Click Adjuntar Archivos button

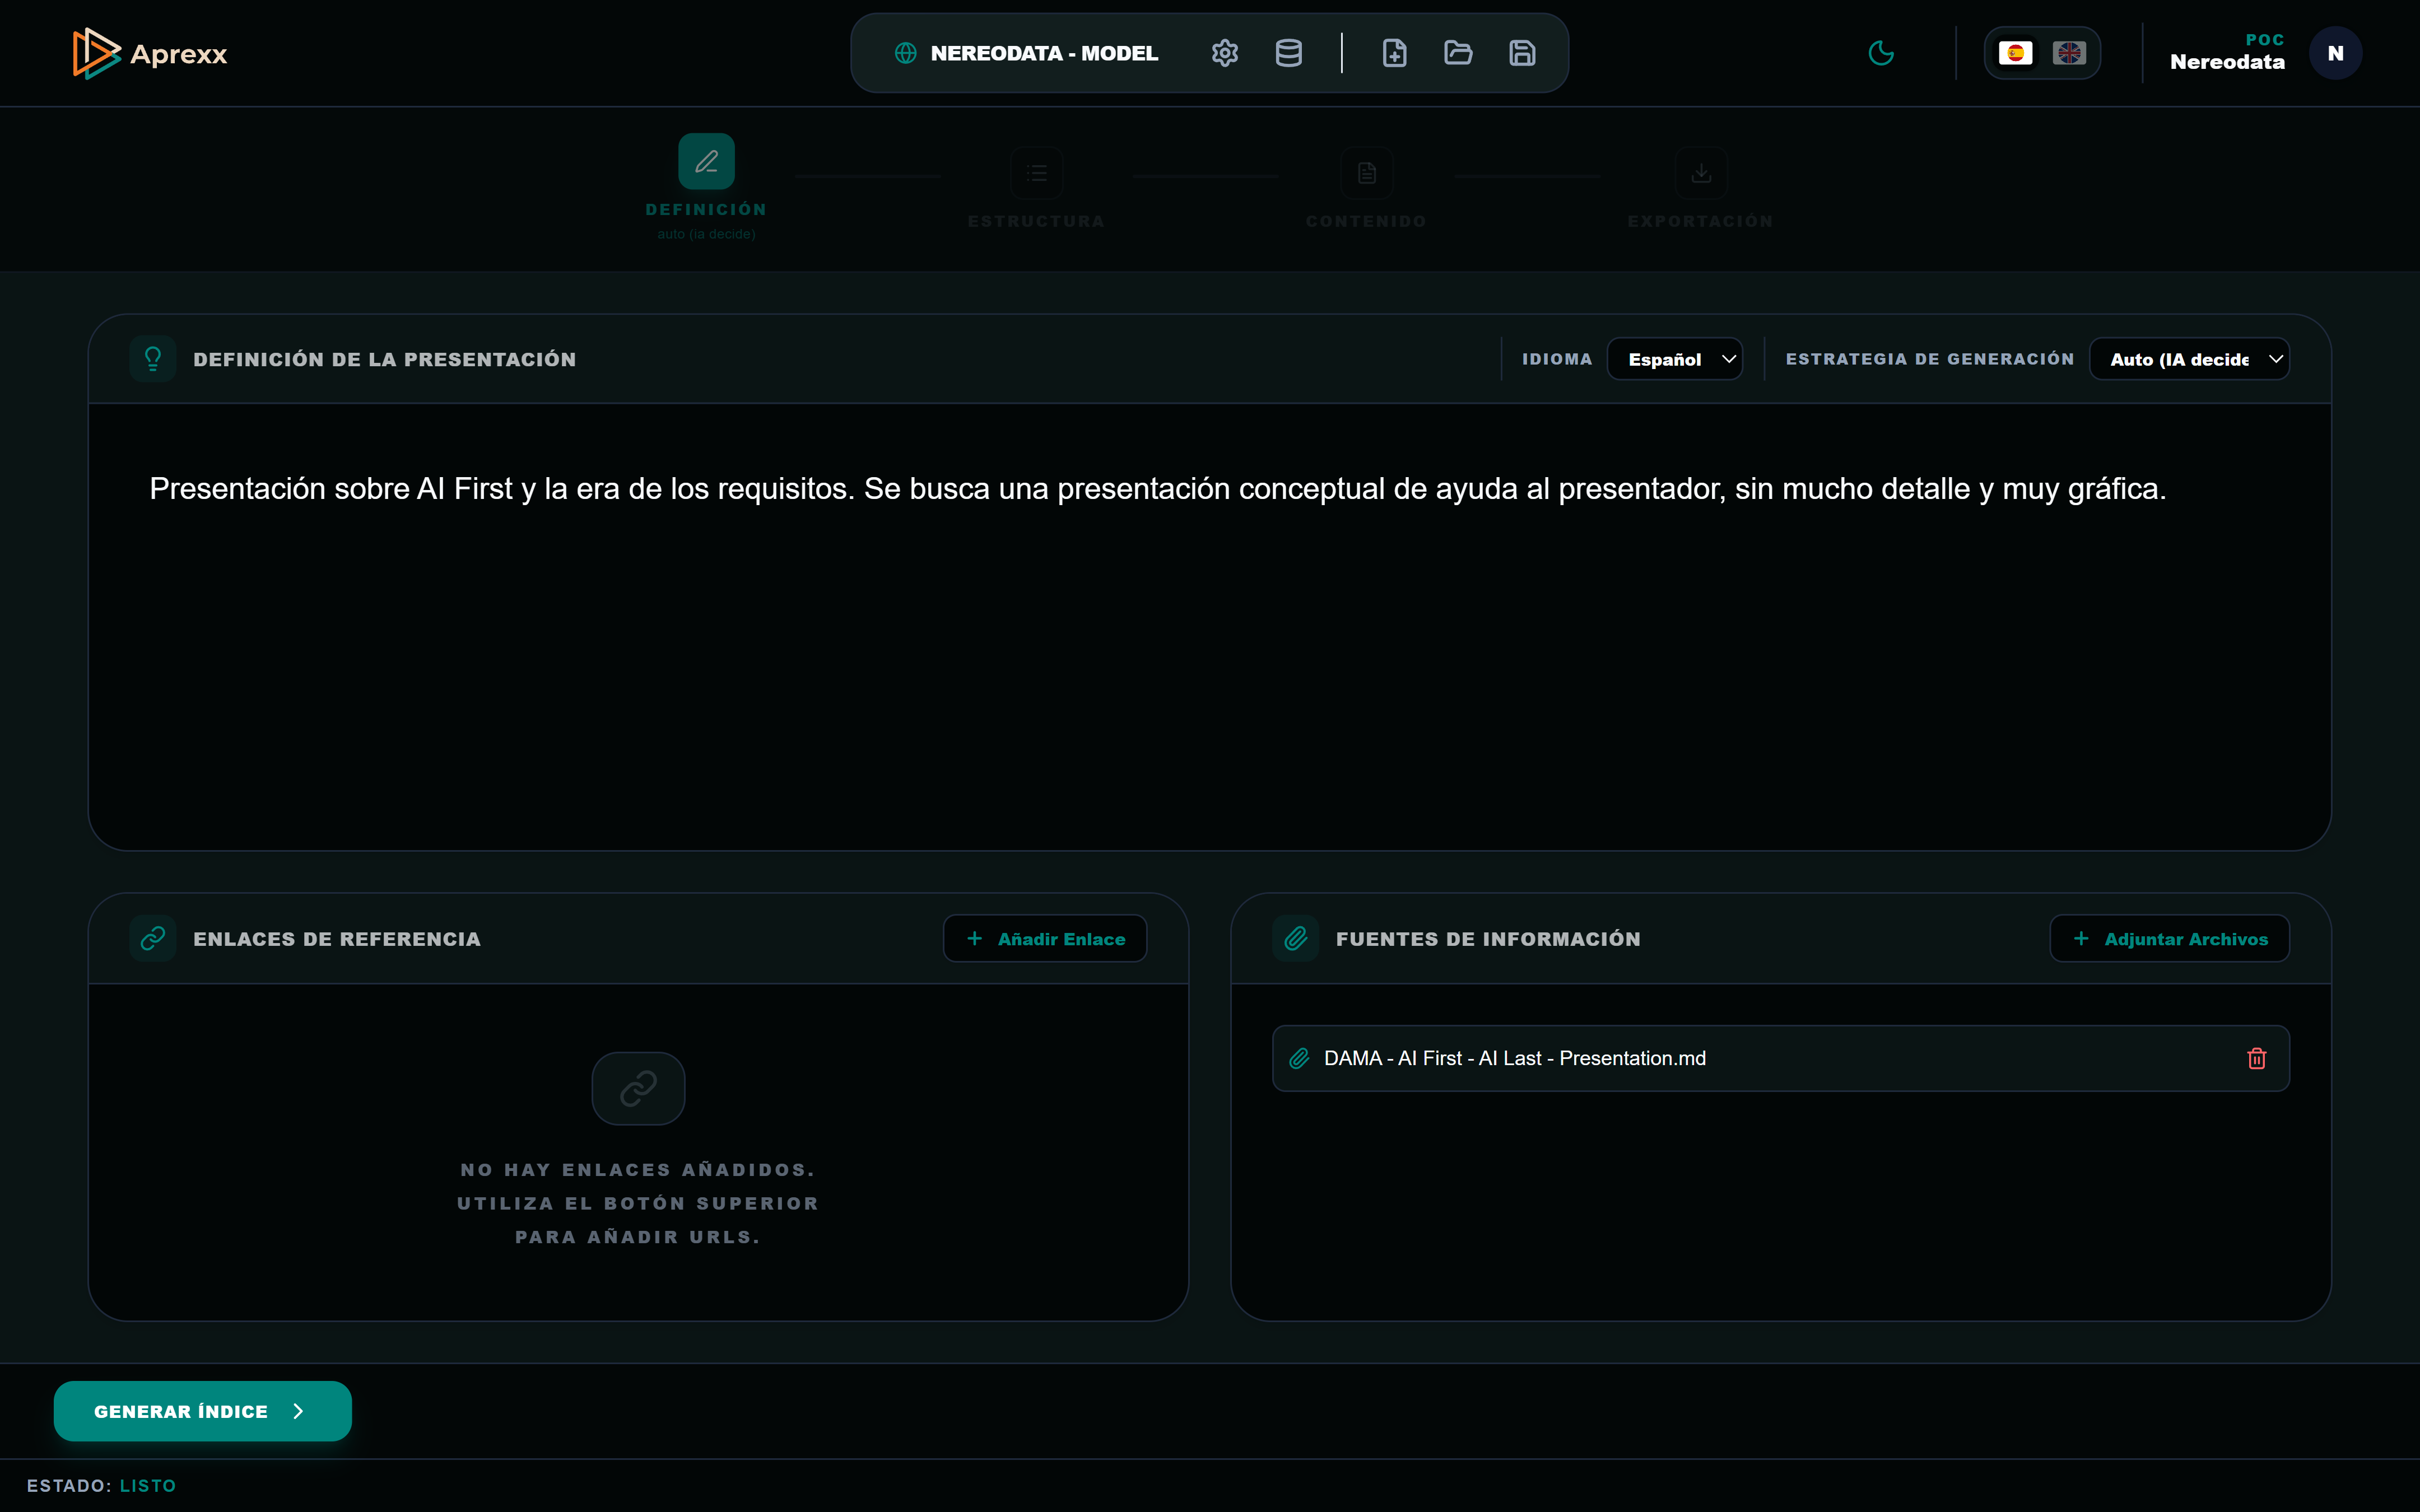pyautogui.click(x=2169, y=938)
